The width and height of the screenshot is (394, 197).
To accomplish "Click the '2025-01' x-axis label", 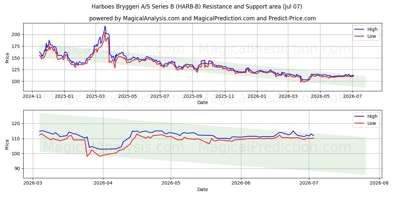I will (64, 97).
